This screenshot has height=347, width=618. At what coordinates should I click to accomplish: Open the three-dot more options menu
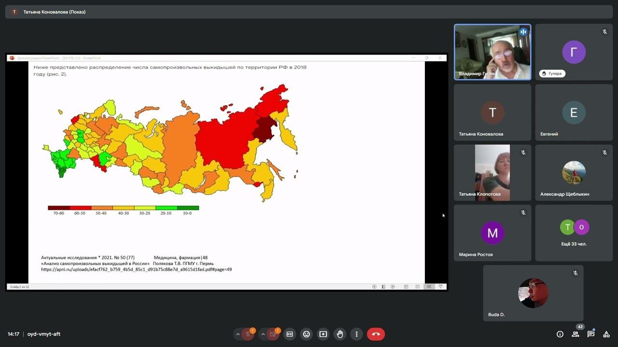pos(357,334)
